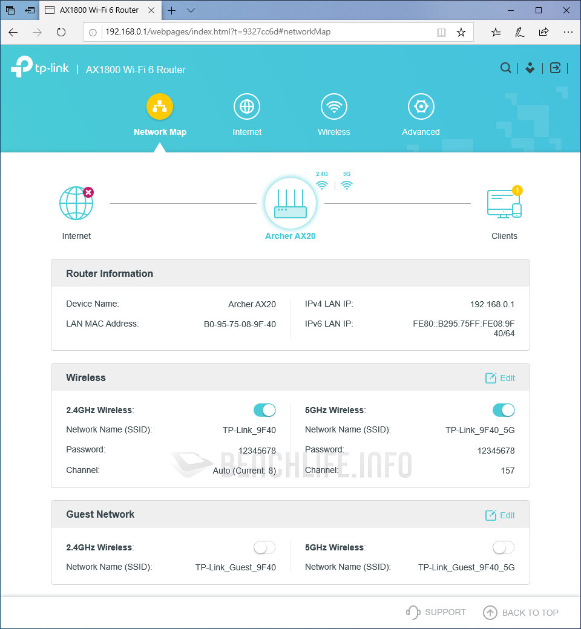The height and width of the screenshot is (629, 581).
Task: Open the favorites hub icon
Action: click(496, 32)
